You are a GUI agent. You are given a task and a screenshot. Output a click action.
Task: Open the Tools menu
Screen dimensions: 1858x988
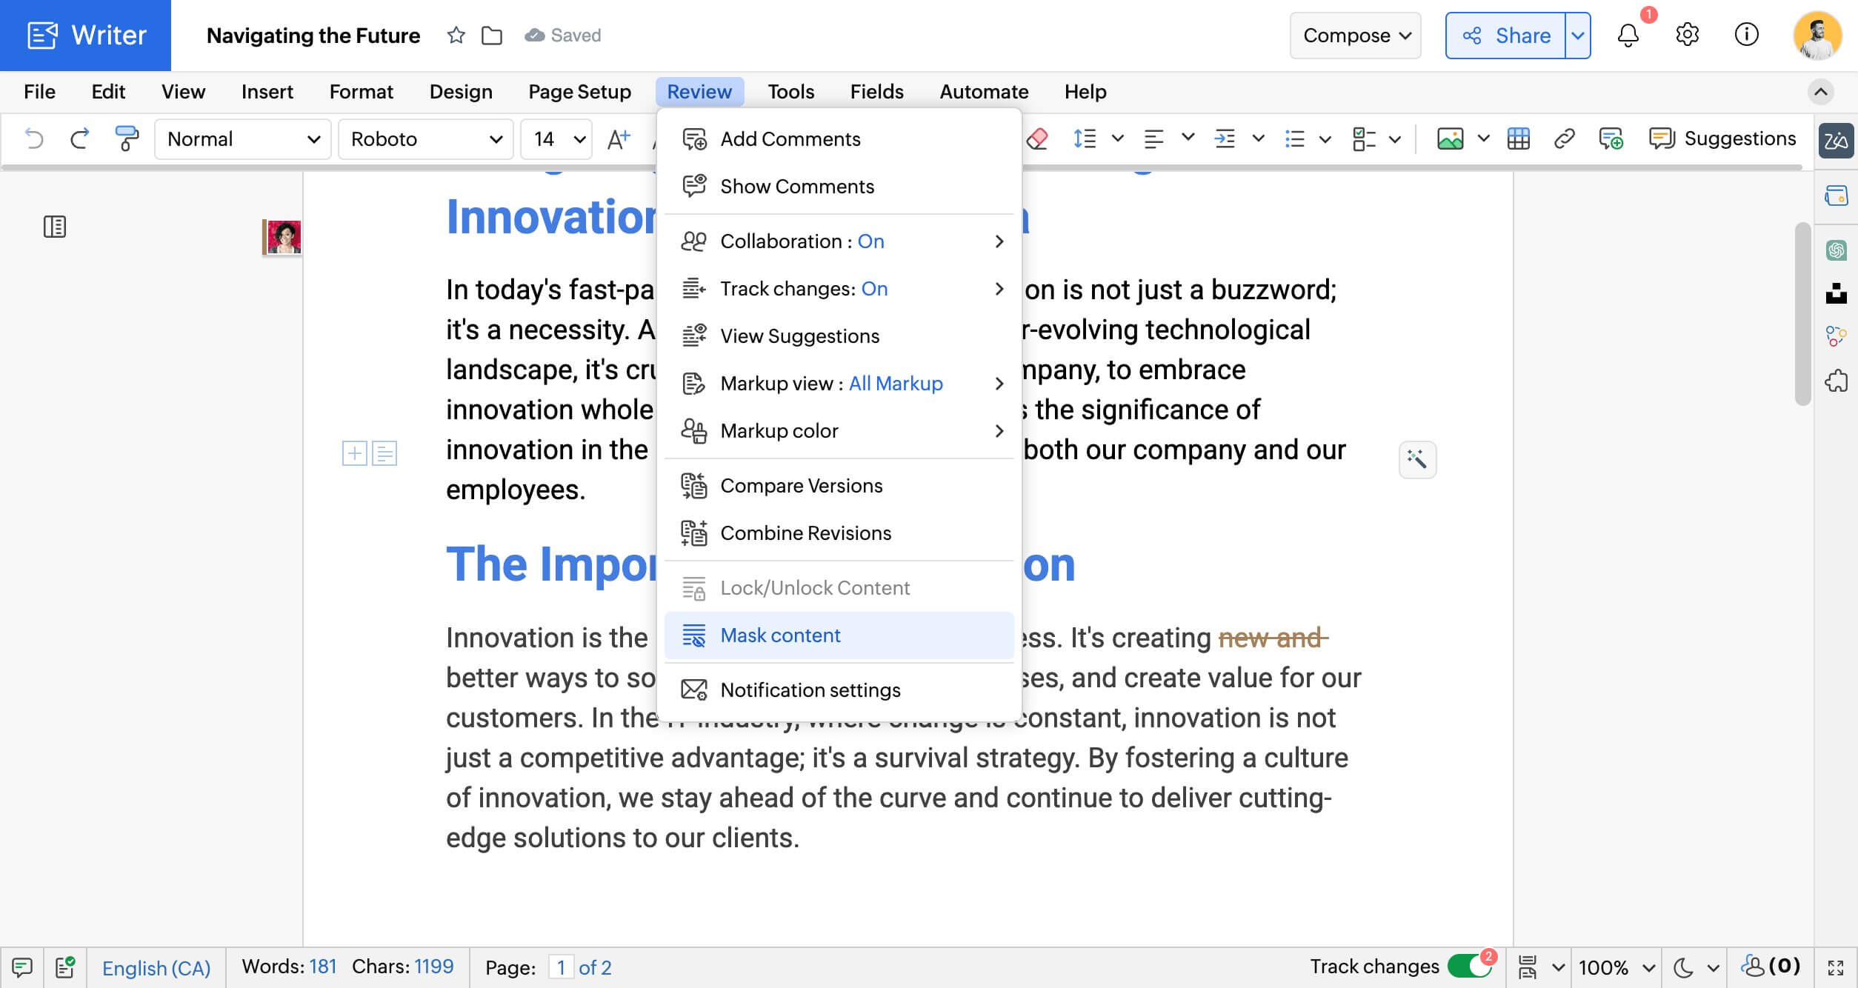click(x=790, y=92)
